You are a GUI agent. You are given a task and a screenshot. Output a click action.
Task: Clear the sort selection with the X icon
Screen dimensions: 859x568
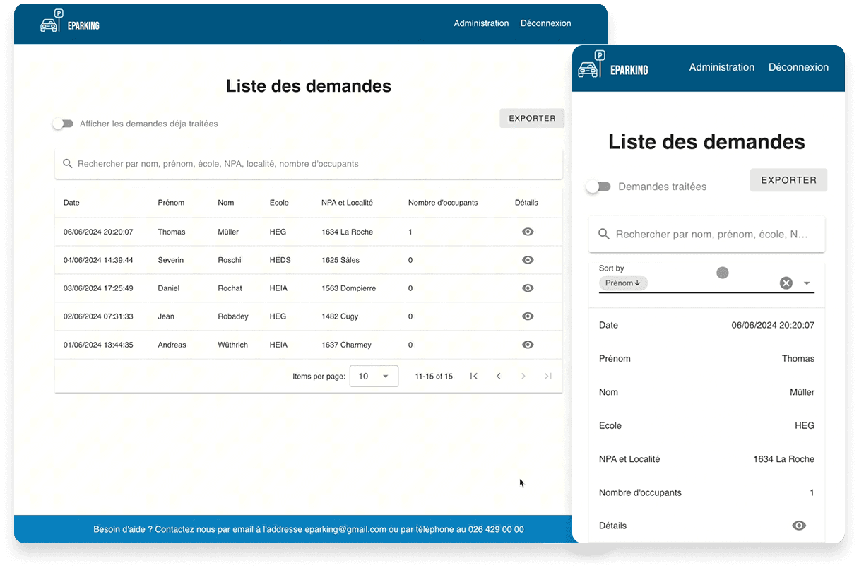[786, 283]
